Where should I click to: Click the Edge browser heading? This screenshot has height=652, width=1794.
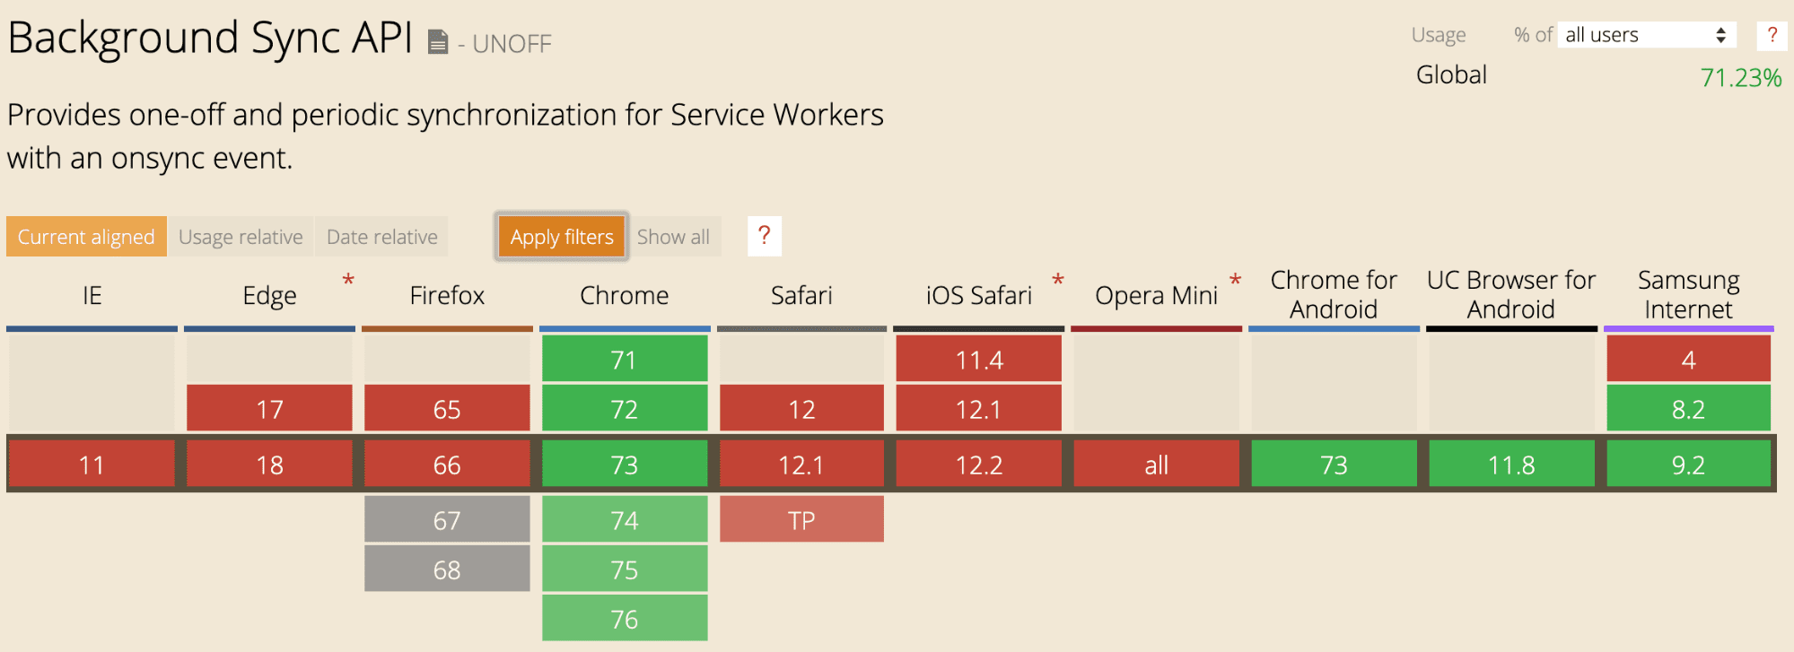269,295
